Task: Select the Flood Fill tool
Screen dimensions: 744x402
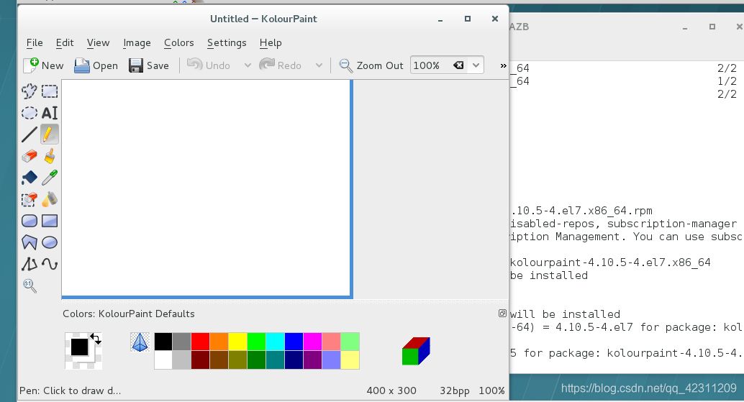Action: pos(30,178)
